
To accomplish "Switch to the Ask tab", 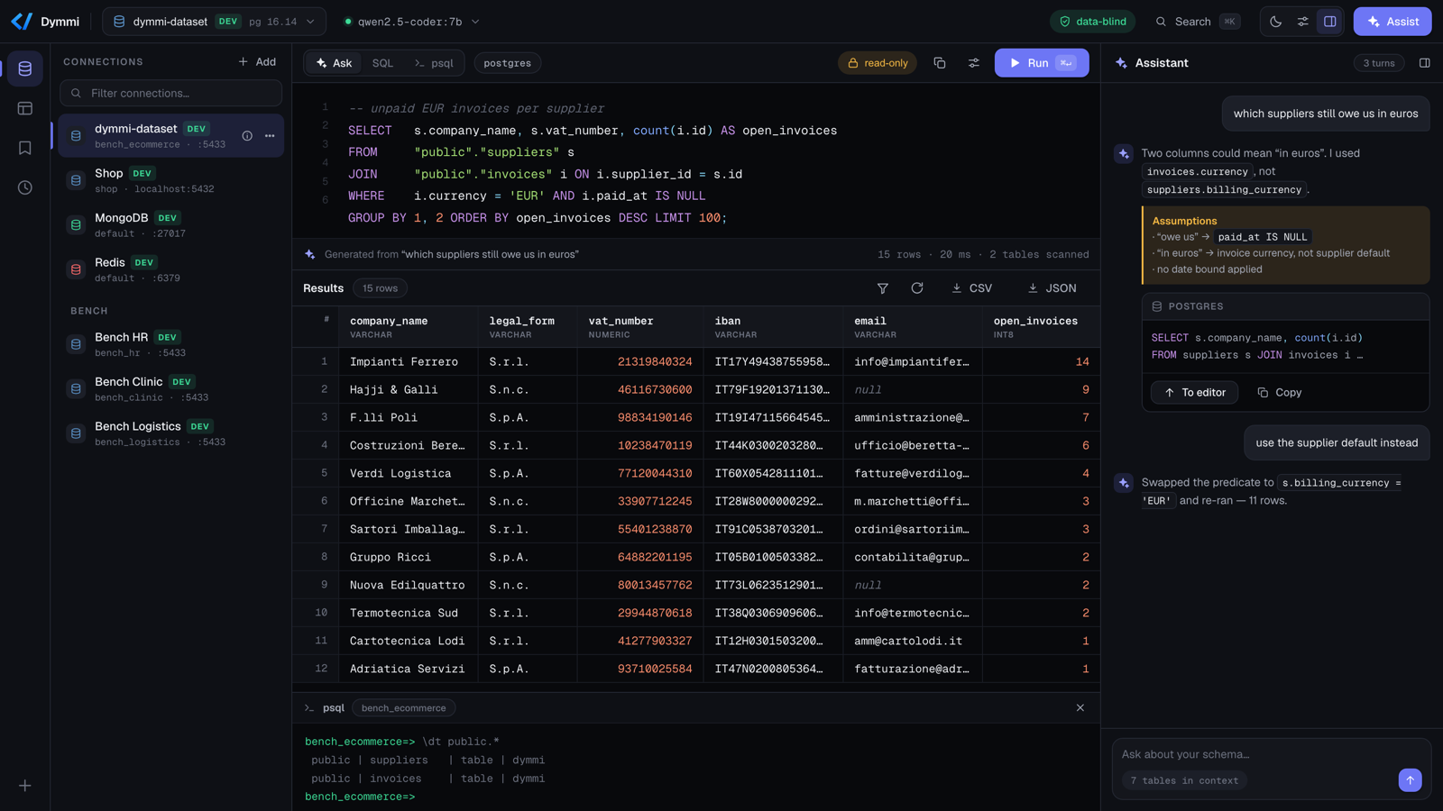I will coord(334,63).
